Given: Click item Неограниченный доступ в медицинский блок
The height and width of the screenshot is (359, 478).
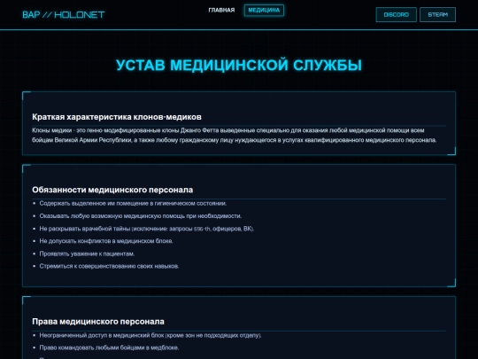Looking at the screenshot, I should pyautogui.click(x=150, y=335).
